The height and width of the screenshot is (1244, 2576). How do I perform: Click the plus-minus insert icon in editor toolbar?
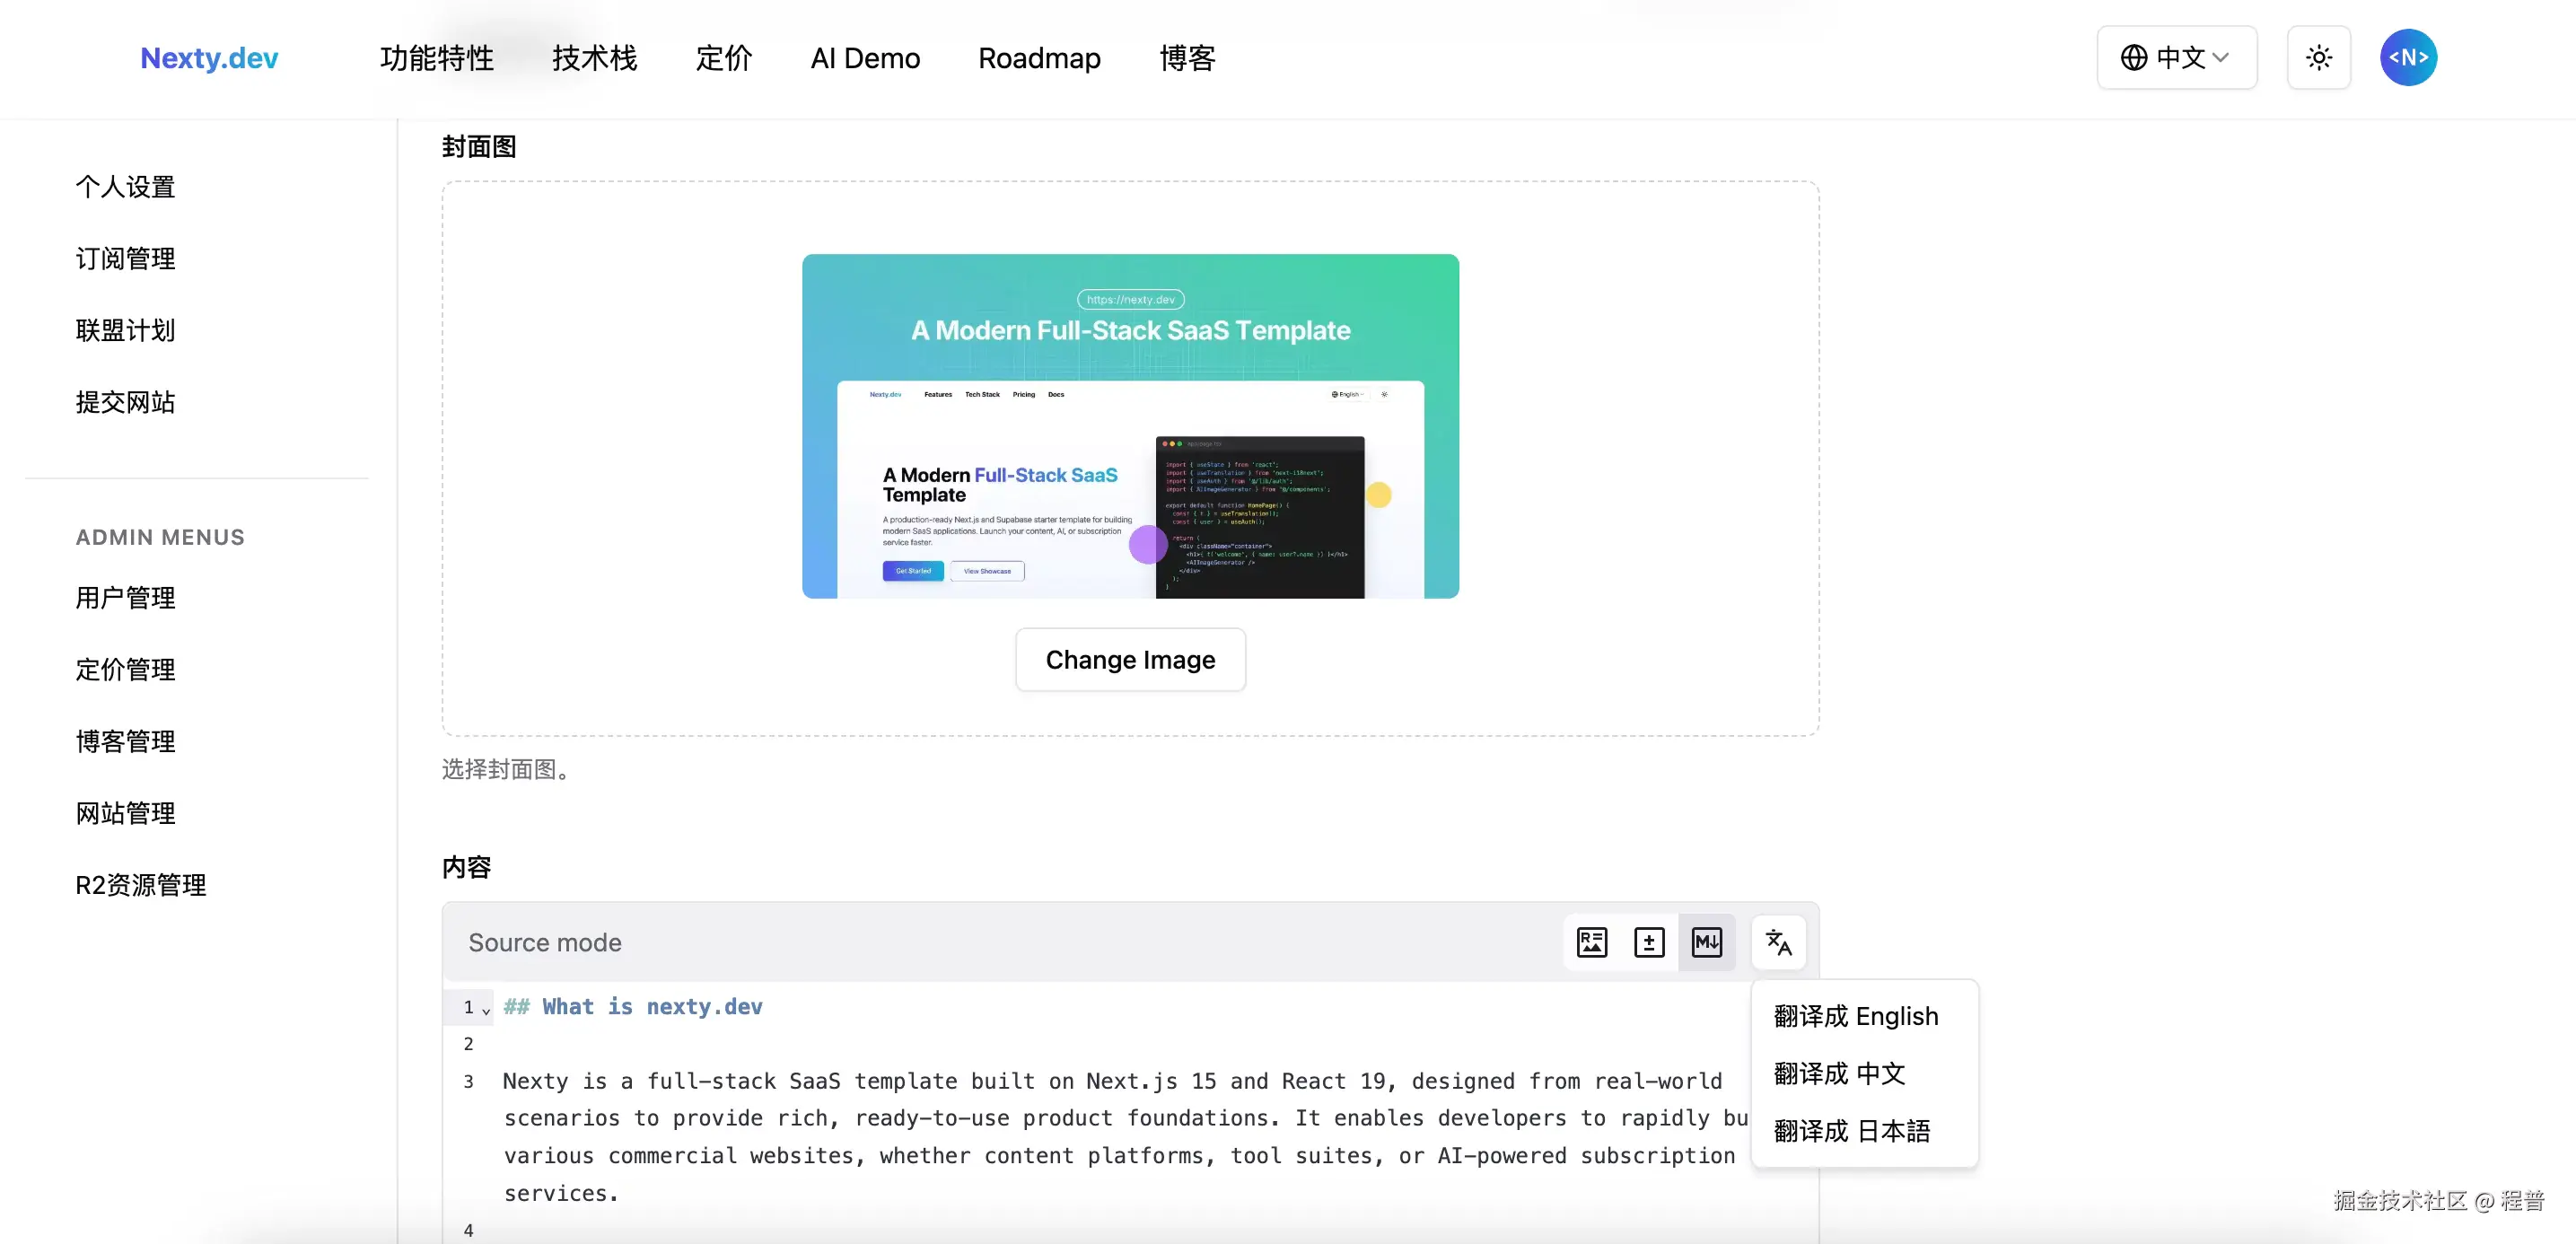coord(1649,942)
